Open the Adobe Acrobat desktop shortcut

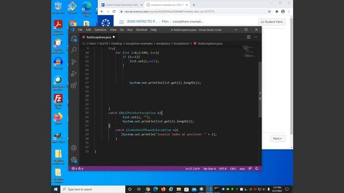click(x=58, y=27)
